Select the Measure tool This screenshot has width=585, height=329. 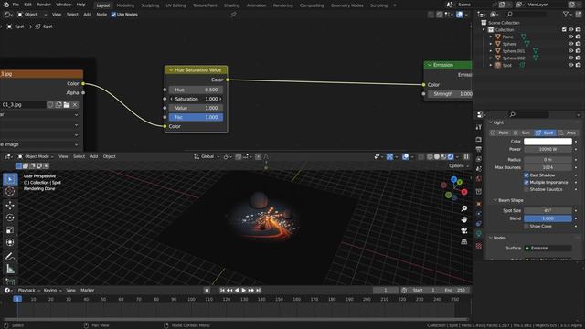click(10, 269)
